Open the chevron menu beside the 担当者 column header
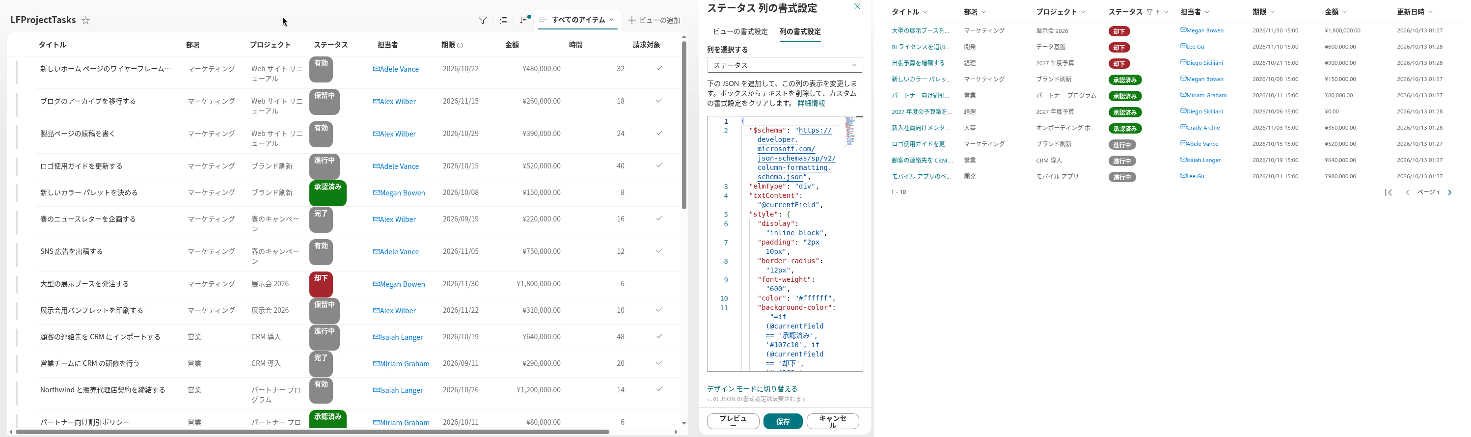Image resolution: width=1471 pixels, height=437 pixels. coord(1207,12)
